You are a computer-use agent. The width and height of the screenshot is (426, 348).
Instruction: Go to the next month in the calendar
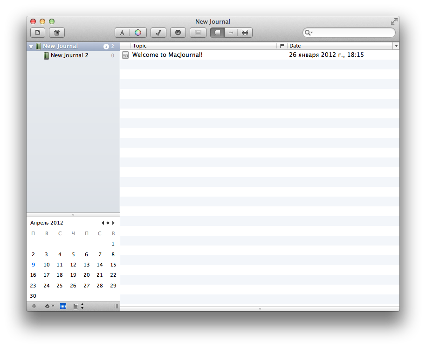point(113,223)
